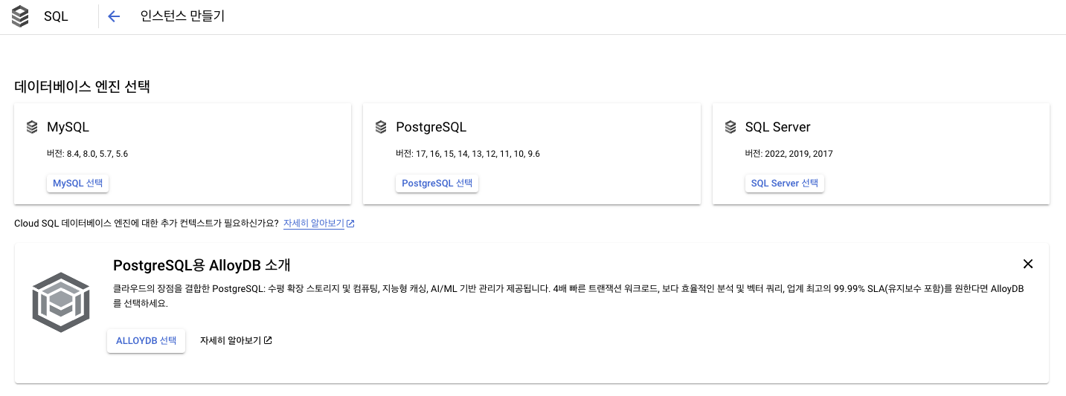The height and width of the screenshot is (396, 1066).
Task: Click MySQL versions text 8.4, 8.0, 5.7, 5.6
Action: click(87, 154)
